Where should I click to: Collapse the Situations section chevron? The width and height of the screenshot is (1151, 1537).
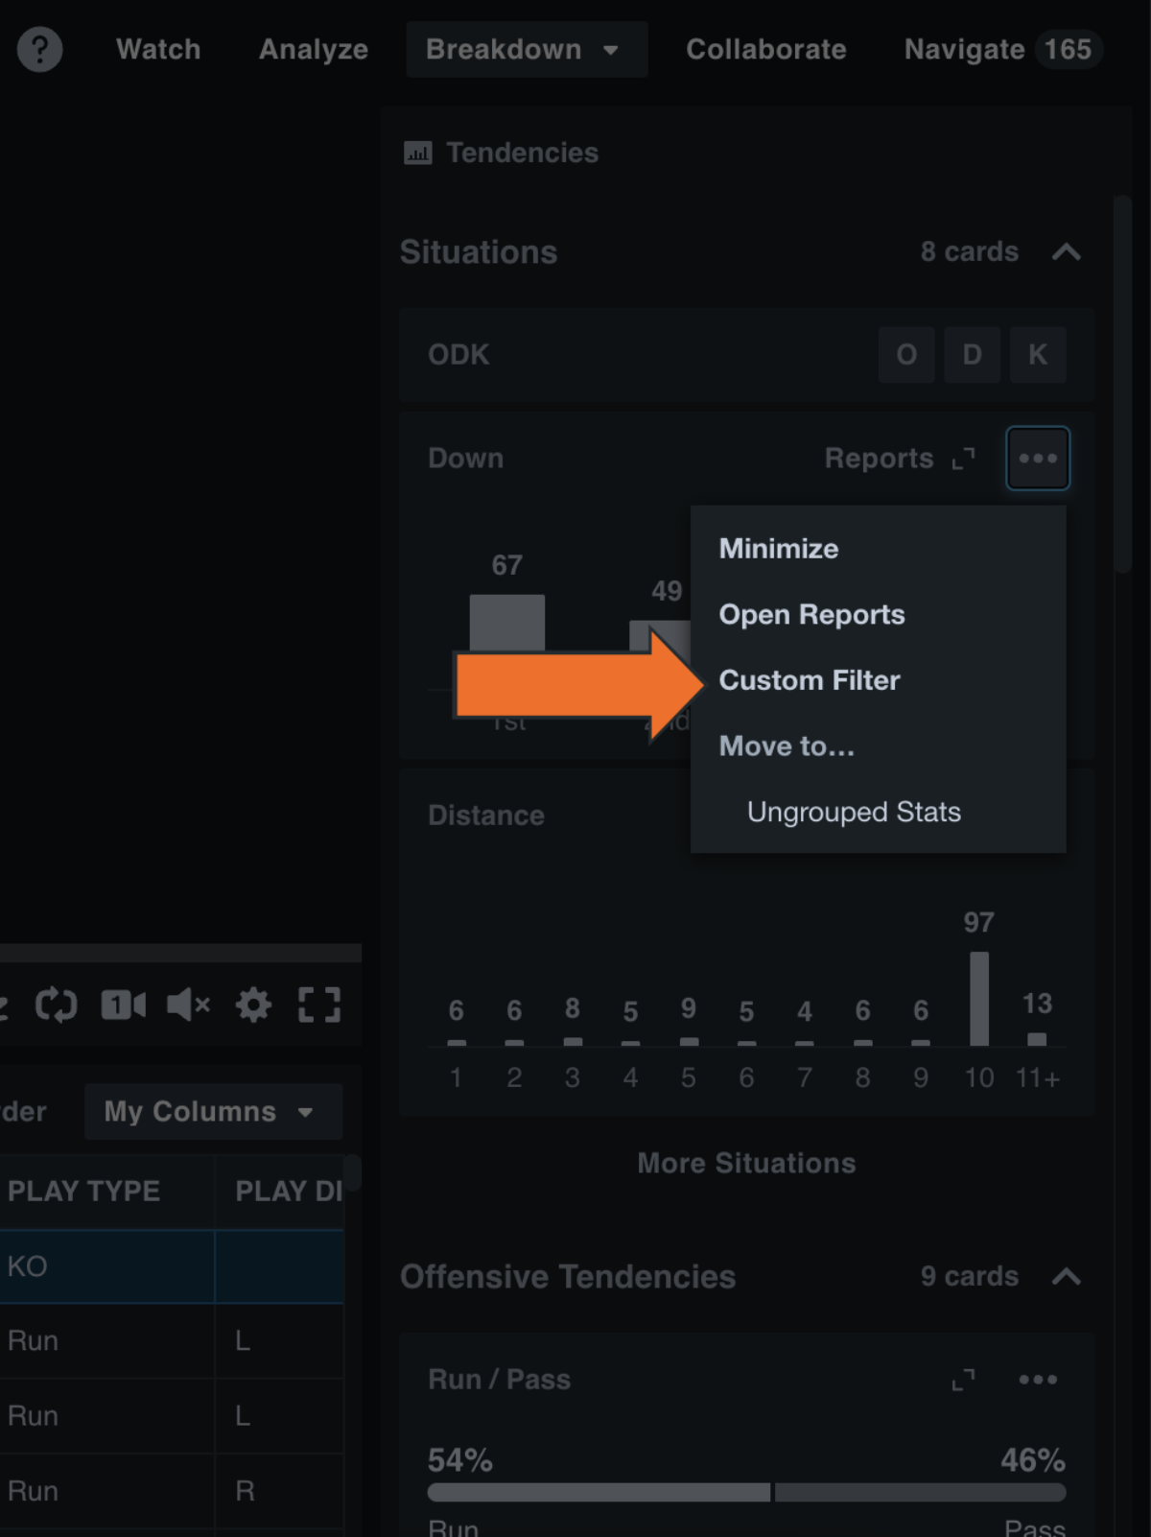click(x=1067, y=252)
